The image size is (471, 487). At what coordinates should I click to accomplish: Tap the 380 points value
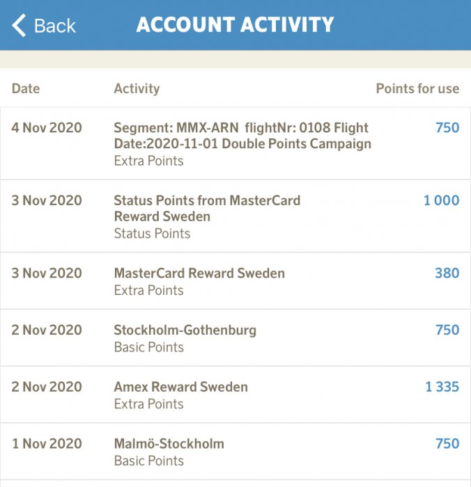click(x=447, y=273)
